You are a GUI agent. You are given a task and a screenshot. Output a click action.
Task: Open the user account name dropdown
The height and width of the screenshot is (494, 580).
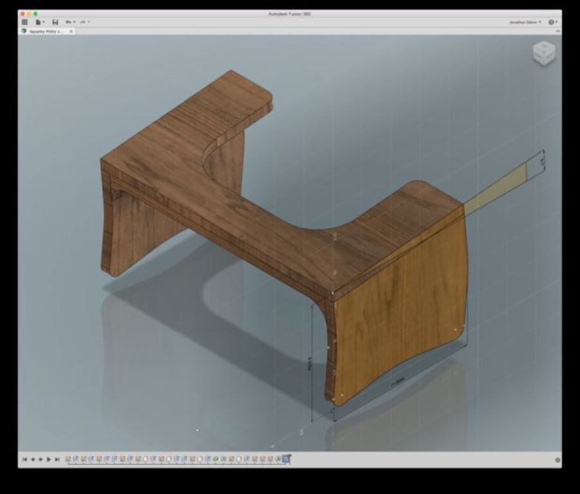tap(525, 22)
